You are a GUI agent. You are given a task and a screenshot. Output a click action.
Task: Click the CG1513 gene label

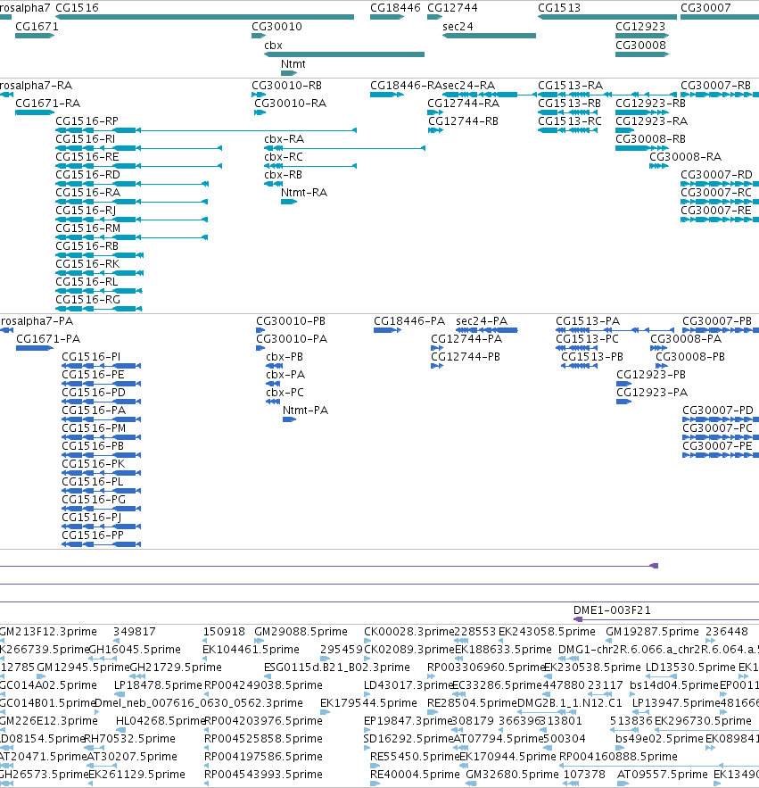559,7
